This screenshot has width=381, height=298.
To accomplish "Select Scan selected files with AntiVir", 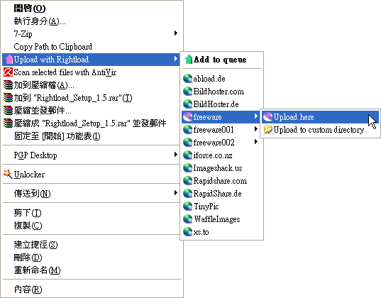I will coord(92,72).
